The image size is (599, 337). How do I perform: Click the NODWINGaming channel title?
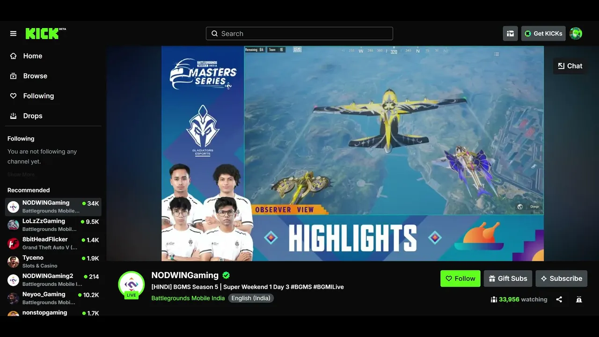click(x=185, y=275)
